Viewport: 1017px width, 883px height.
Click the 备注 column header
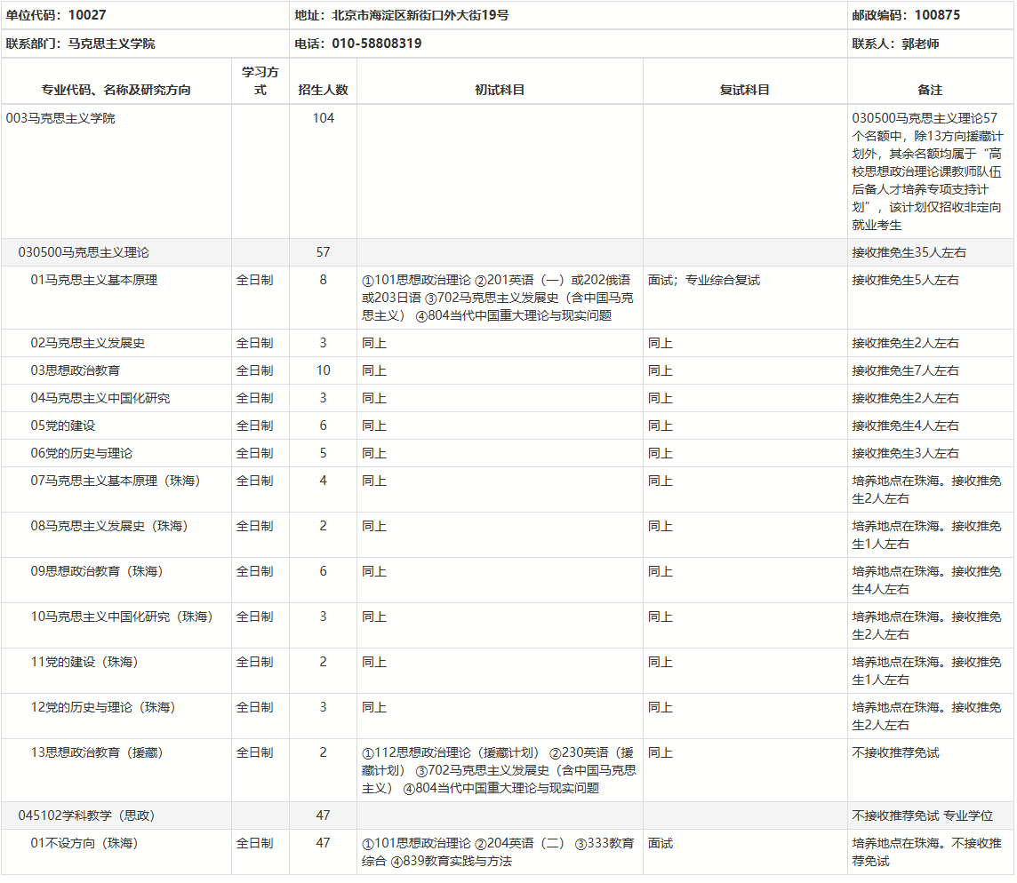[930, 90]
